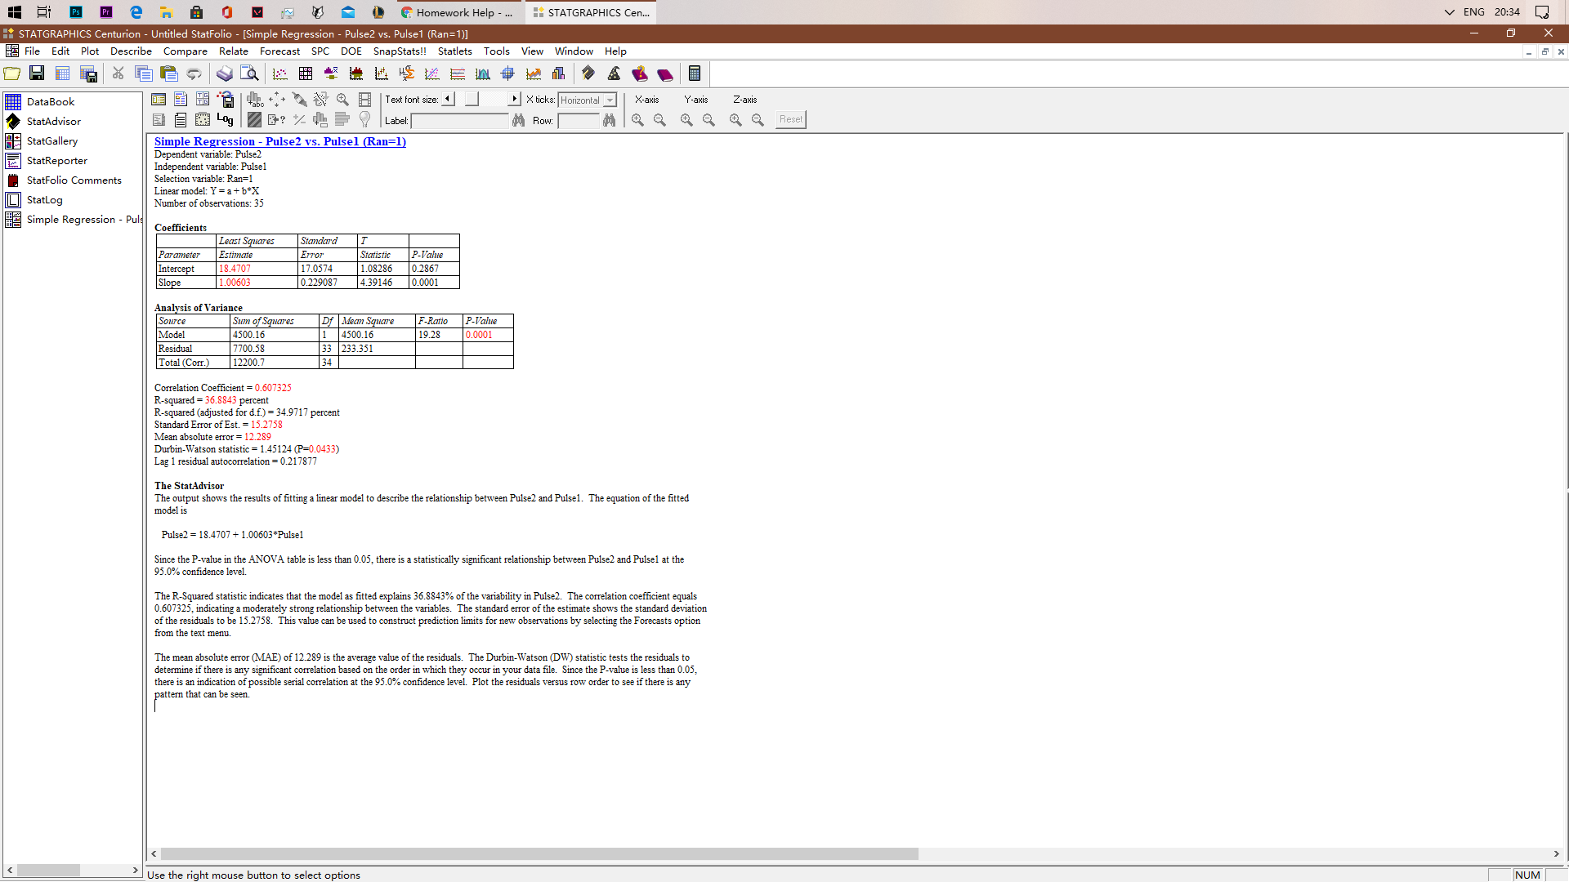The width and height of the screenshot is (1569, 882).
Task: Open the Print Preview tool
Action: point(249,73)
